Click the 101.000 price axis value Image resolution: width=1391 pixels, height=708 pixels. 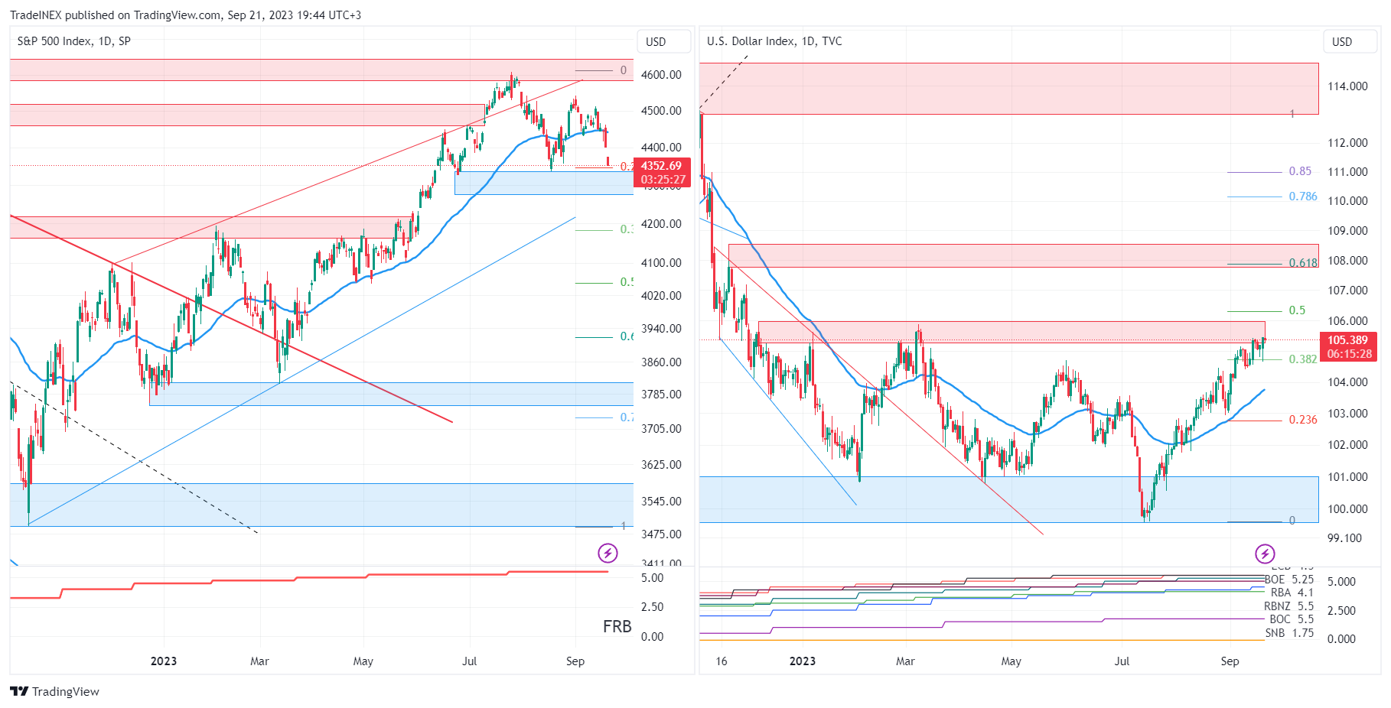1348,477
